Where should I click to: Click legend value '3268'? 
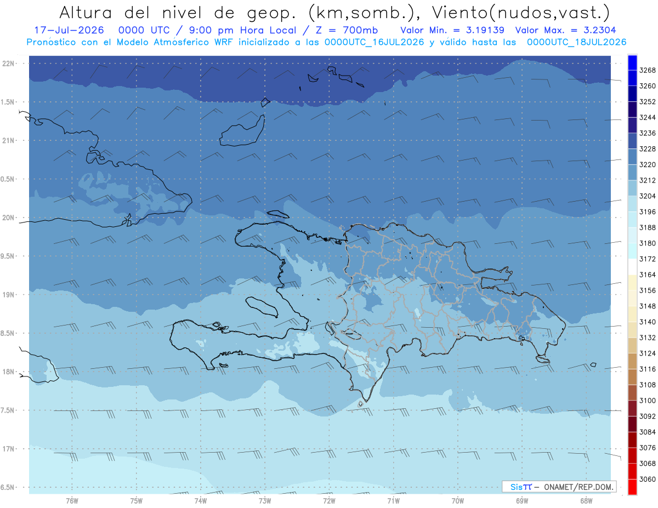(648, 70)
